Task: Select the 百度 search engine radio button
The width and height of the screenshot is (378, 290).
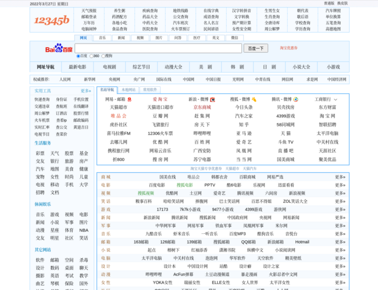Action: point(78,56)
